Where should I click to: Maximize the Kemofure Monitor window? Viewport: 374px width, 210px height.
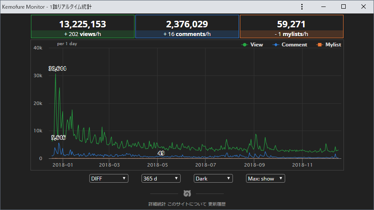click(x=344, y=7)
